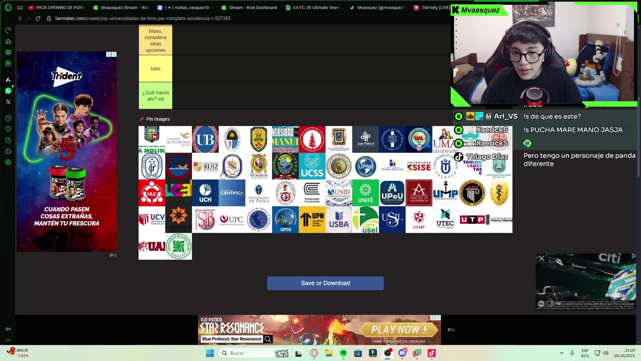
Task: Select the UAI red logo tile
Action: coord(152,247)
